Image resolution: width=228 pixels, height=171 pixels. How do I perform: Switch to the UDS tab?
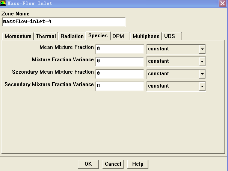click(x=170, y=36)
